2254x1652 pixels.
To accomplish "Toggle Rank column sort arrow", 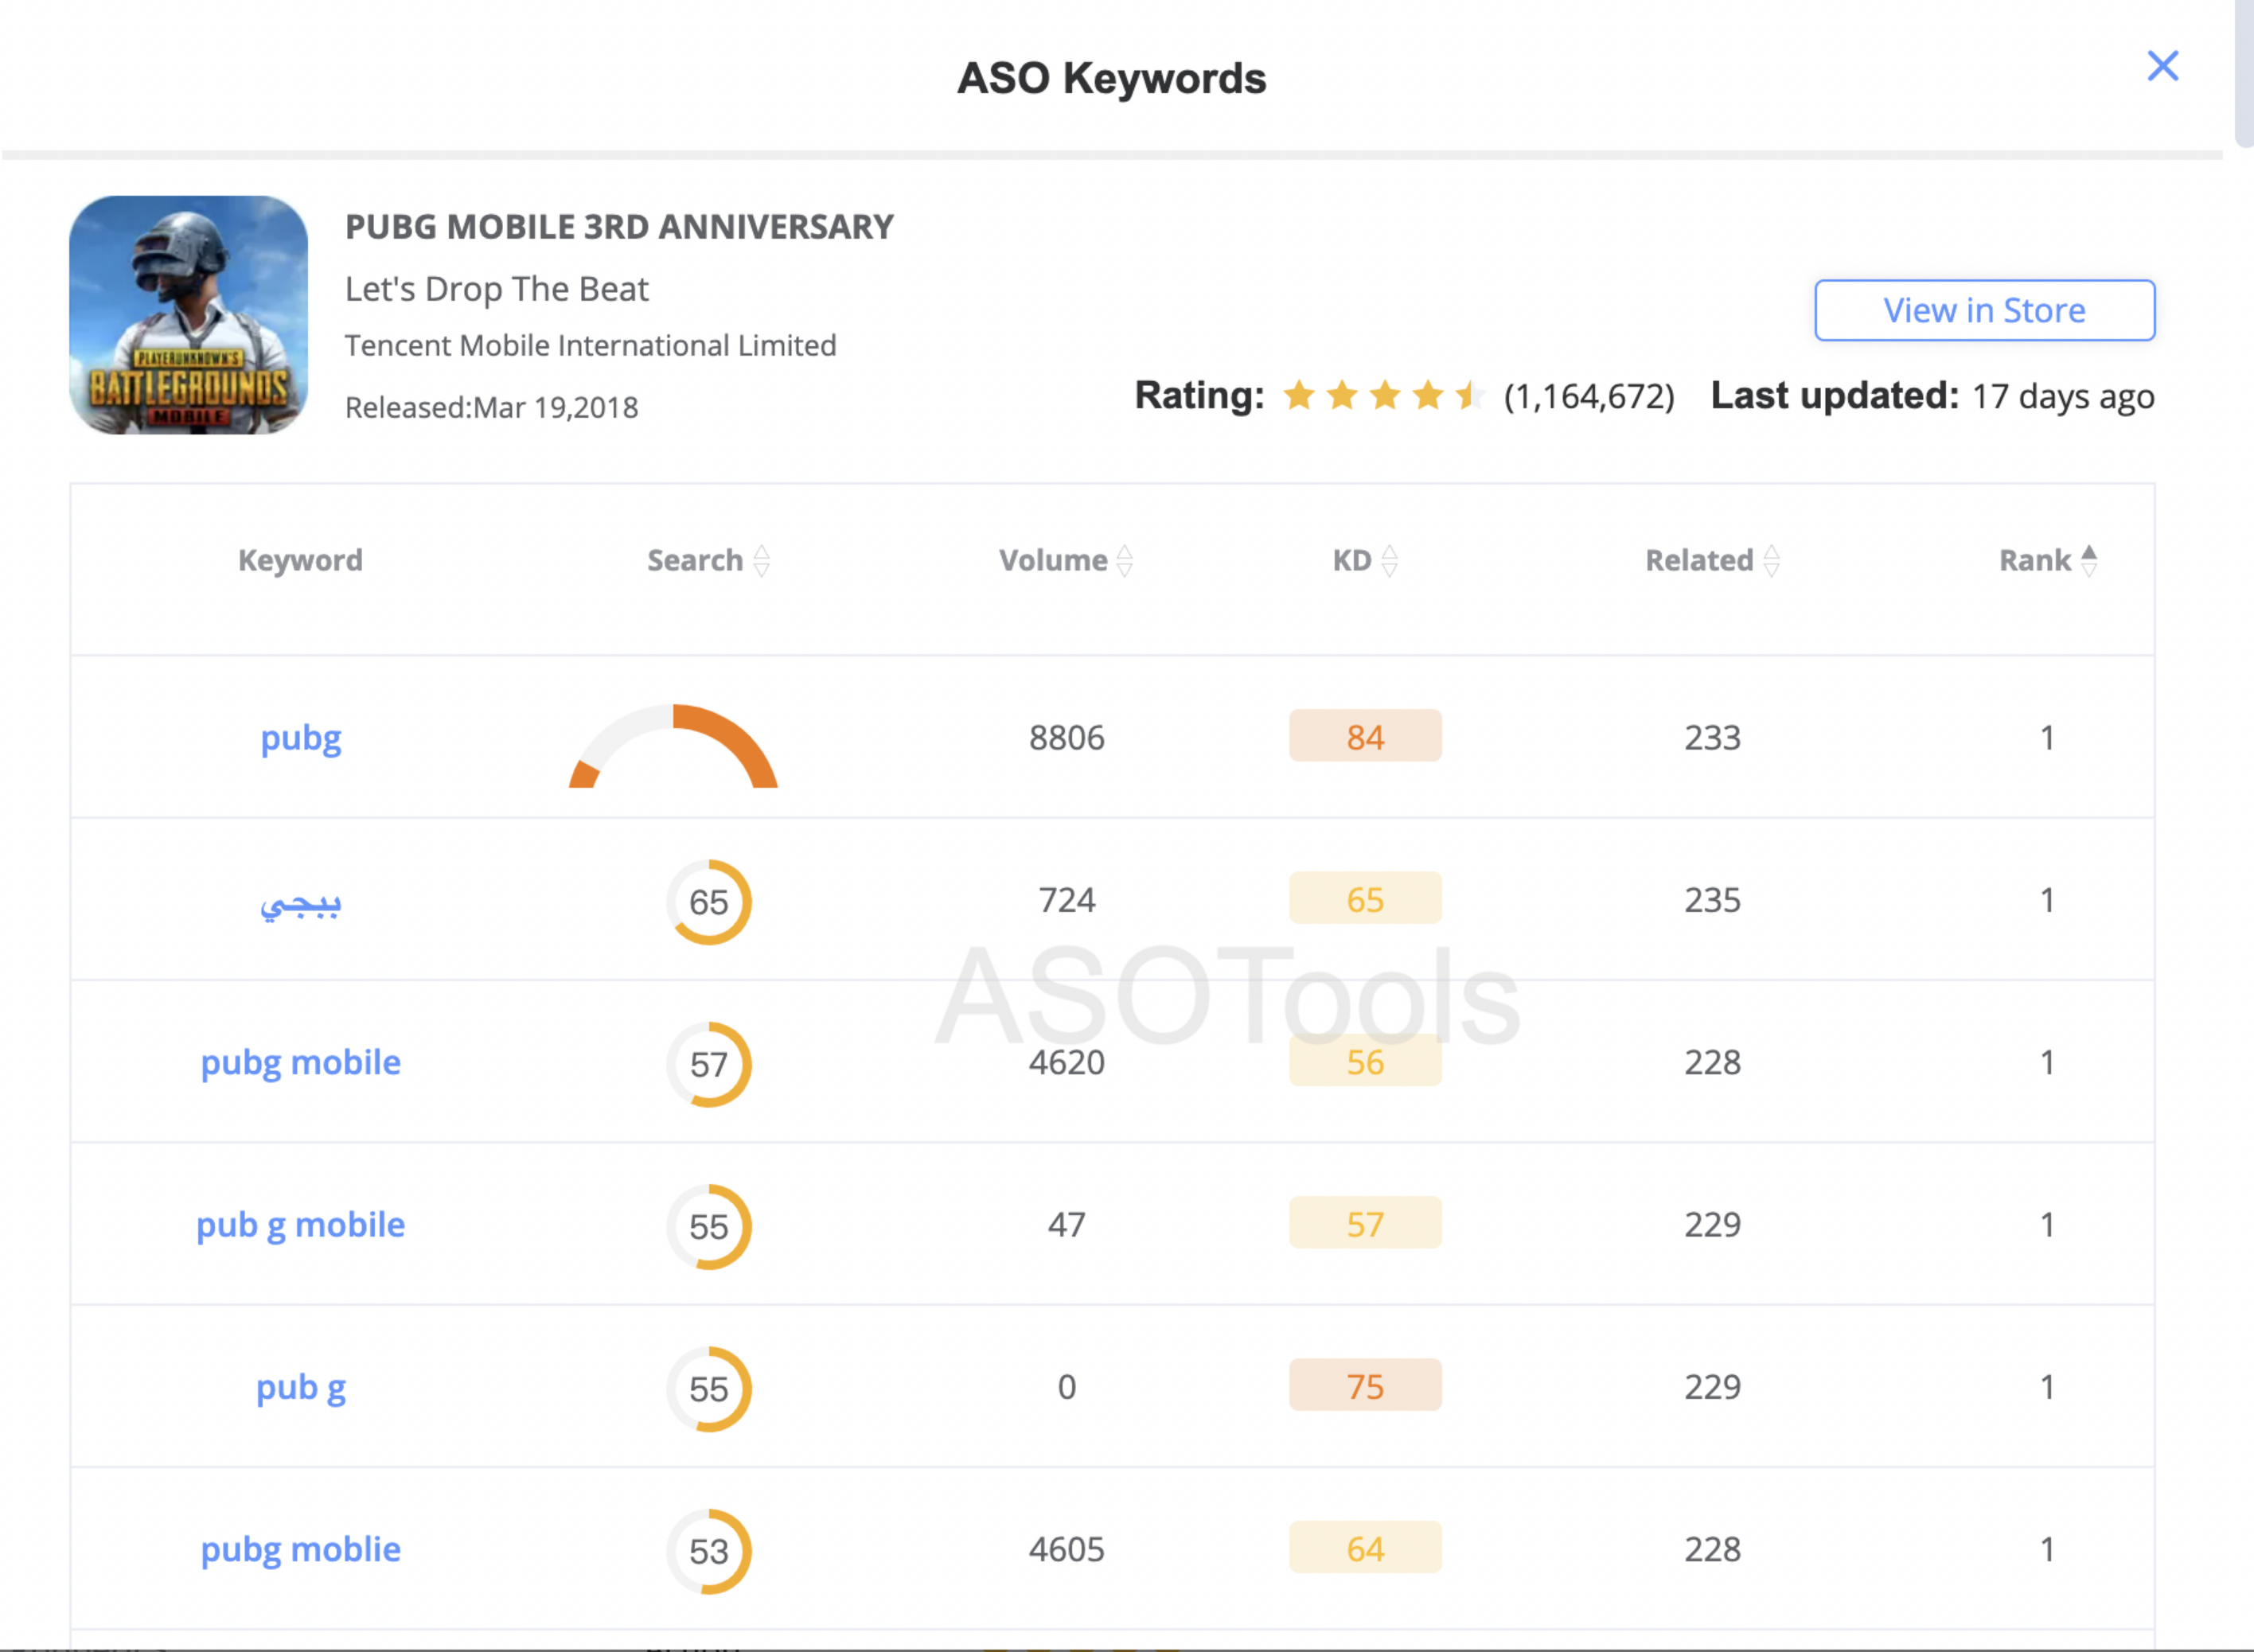I will [2088, 560].
